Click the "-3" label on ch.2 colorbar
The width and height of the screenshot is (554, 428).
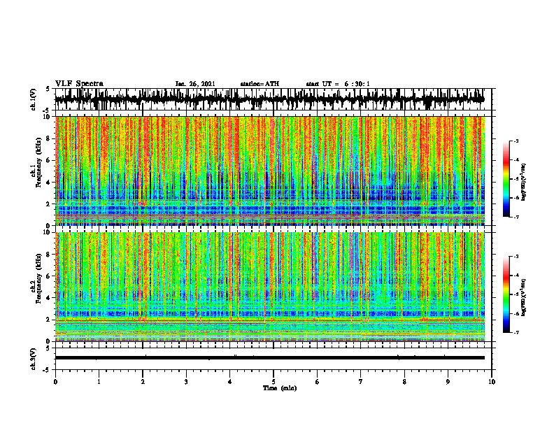516,257
